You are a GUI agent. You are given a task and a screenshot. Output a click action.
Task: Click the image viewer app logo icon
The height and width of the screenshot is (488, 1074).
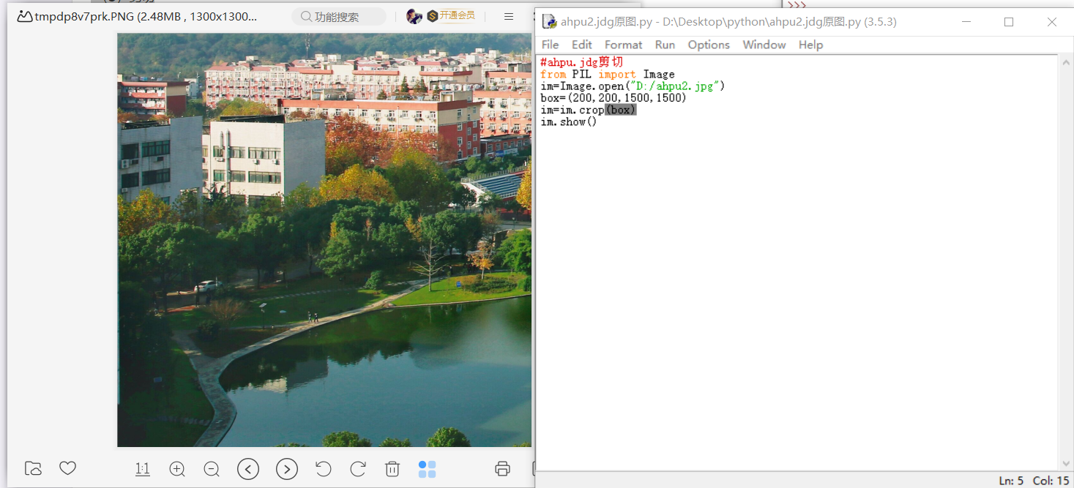pos(24,16)
